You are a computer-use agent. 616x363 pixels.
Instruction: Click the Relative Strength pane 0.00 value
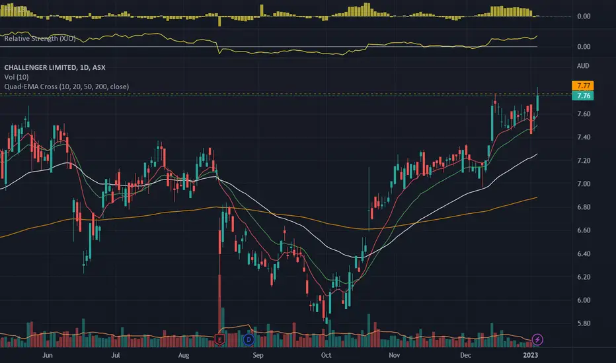584,47
